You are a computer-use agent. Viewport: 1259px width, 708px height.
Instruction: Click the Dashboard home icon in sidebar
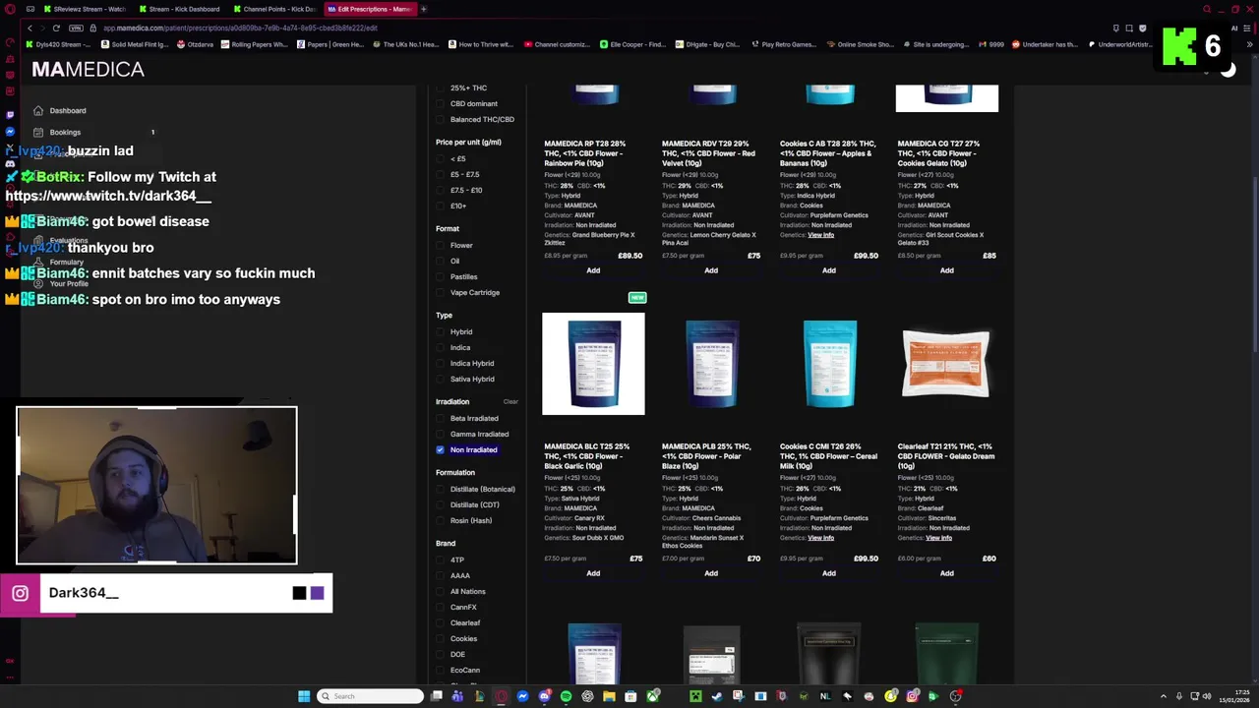(38, 110)
